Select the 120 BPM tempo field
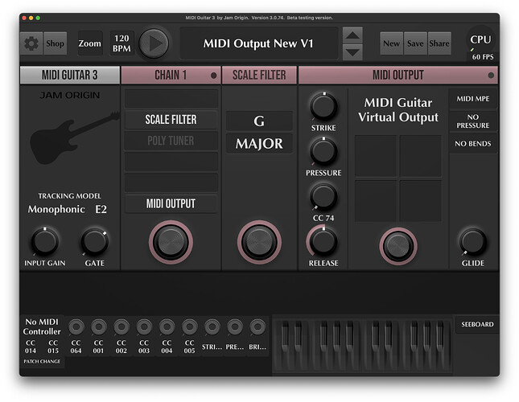Image resolution: width=519 pixels, height=402 pixels. pyautogui.click(x=122, y=43)
